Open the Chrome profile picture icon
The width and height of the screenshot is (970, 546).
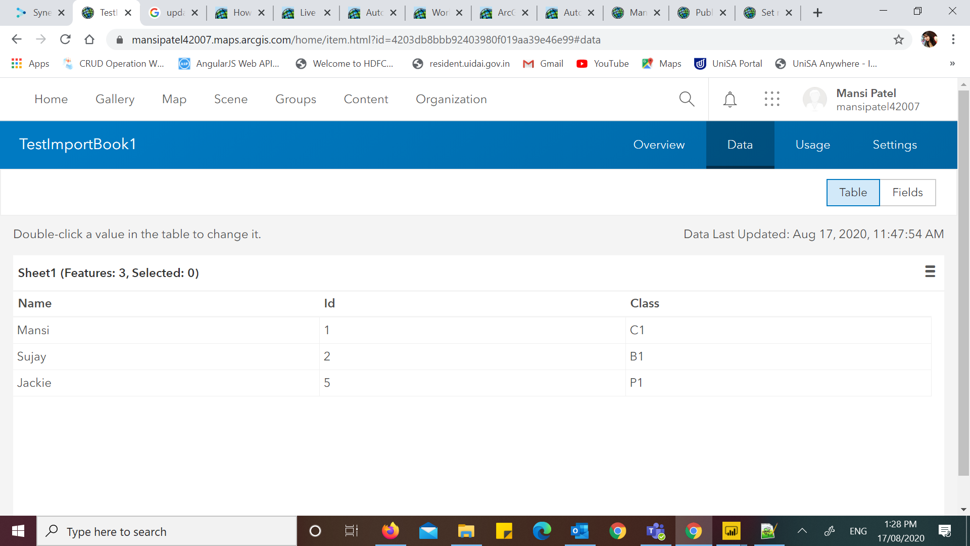pos(929,39)
